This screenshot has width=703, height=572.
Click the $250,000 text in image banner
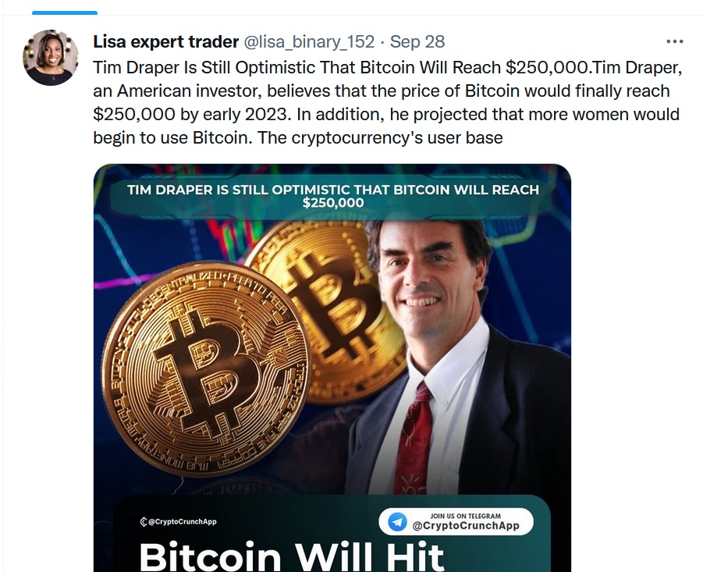coord(333,203)
